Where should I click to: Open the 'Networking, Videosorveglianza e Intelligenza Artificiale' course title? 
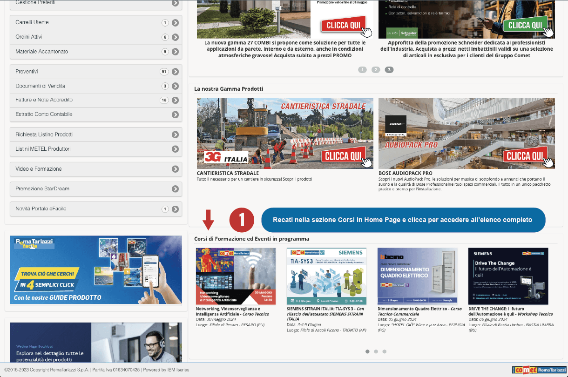click(232, 311)
